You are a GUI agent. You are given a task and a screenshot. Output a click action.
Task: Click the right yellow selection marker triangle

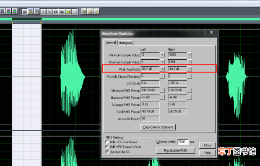pyautogui.click(x=41, y=23)
